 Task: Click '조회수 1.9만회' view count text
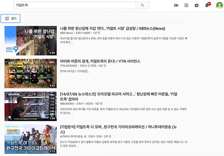(85, 104)
